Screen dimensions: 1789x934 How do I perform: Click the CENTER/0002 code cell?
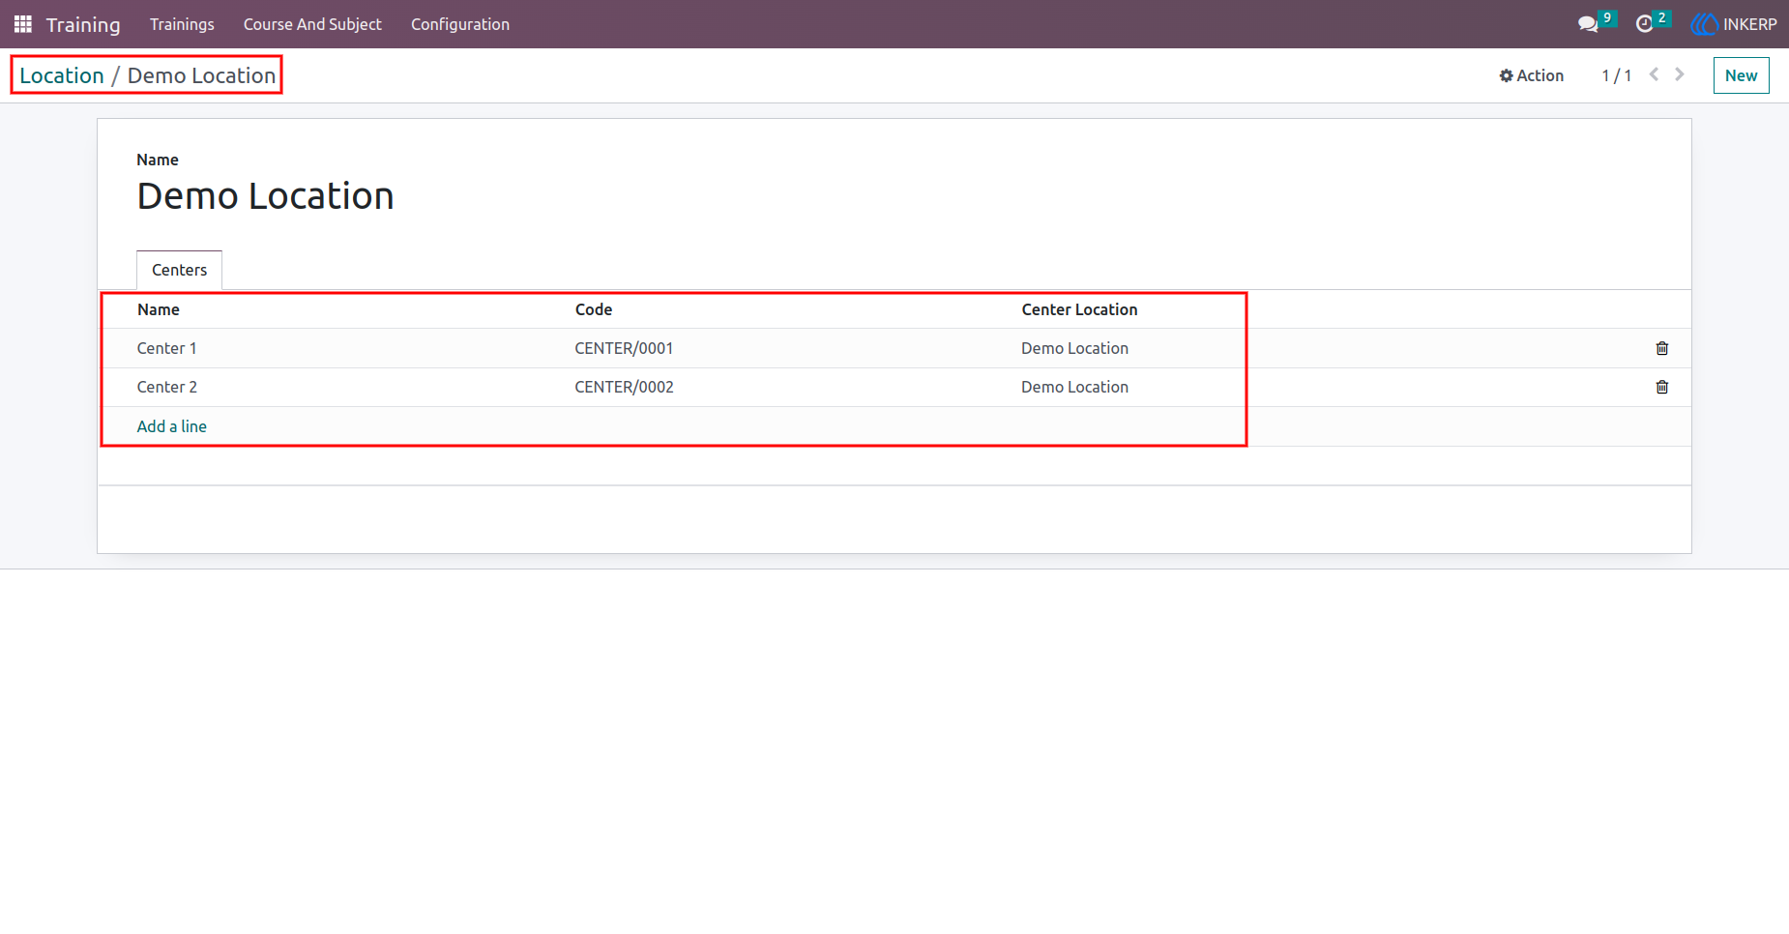[624, 387]
